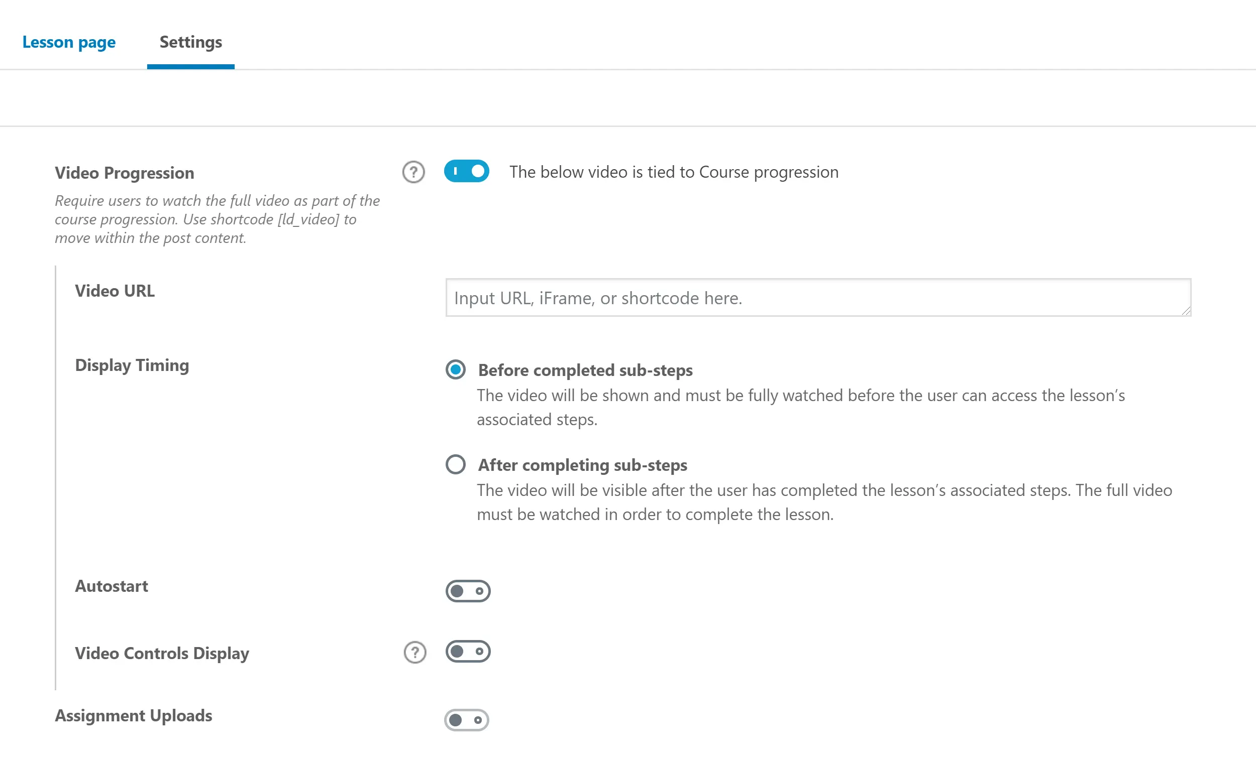Disable the Video Progression toggle

coord(466,171)
